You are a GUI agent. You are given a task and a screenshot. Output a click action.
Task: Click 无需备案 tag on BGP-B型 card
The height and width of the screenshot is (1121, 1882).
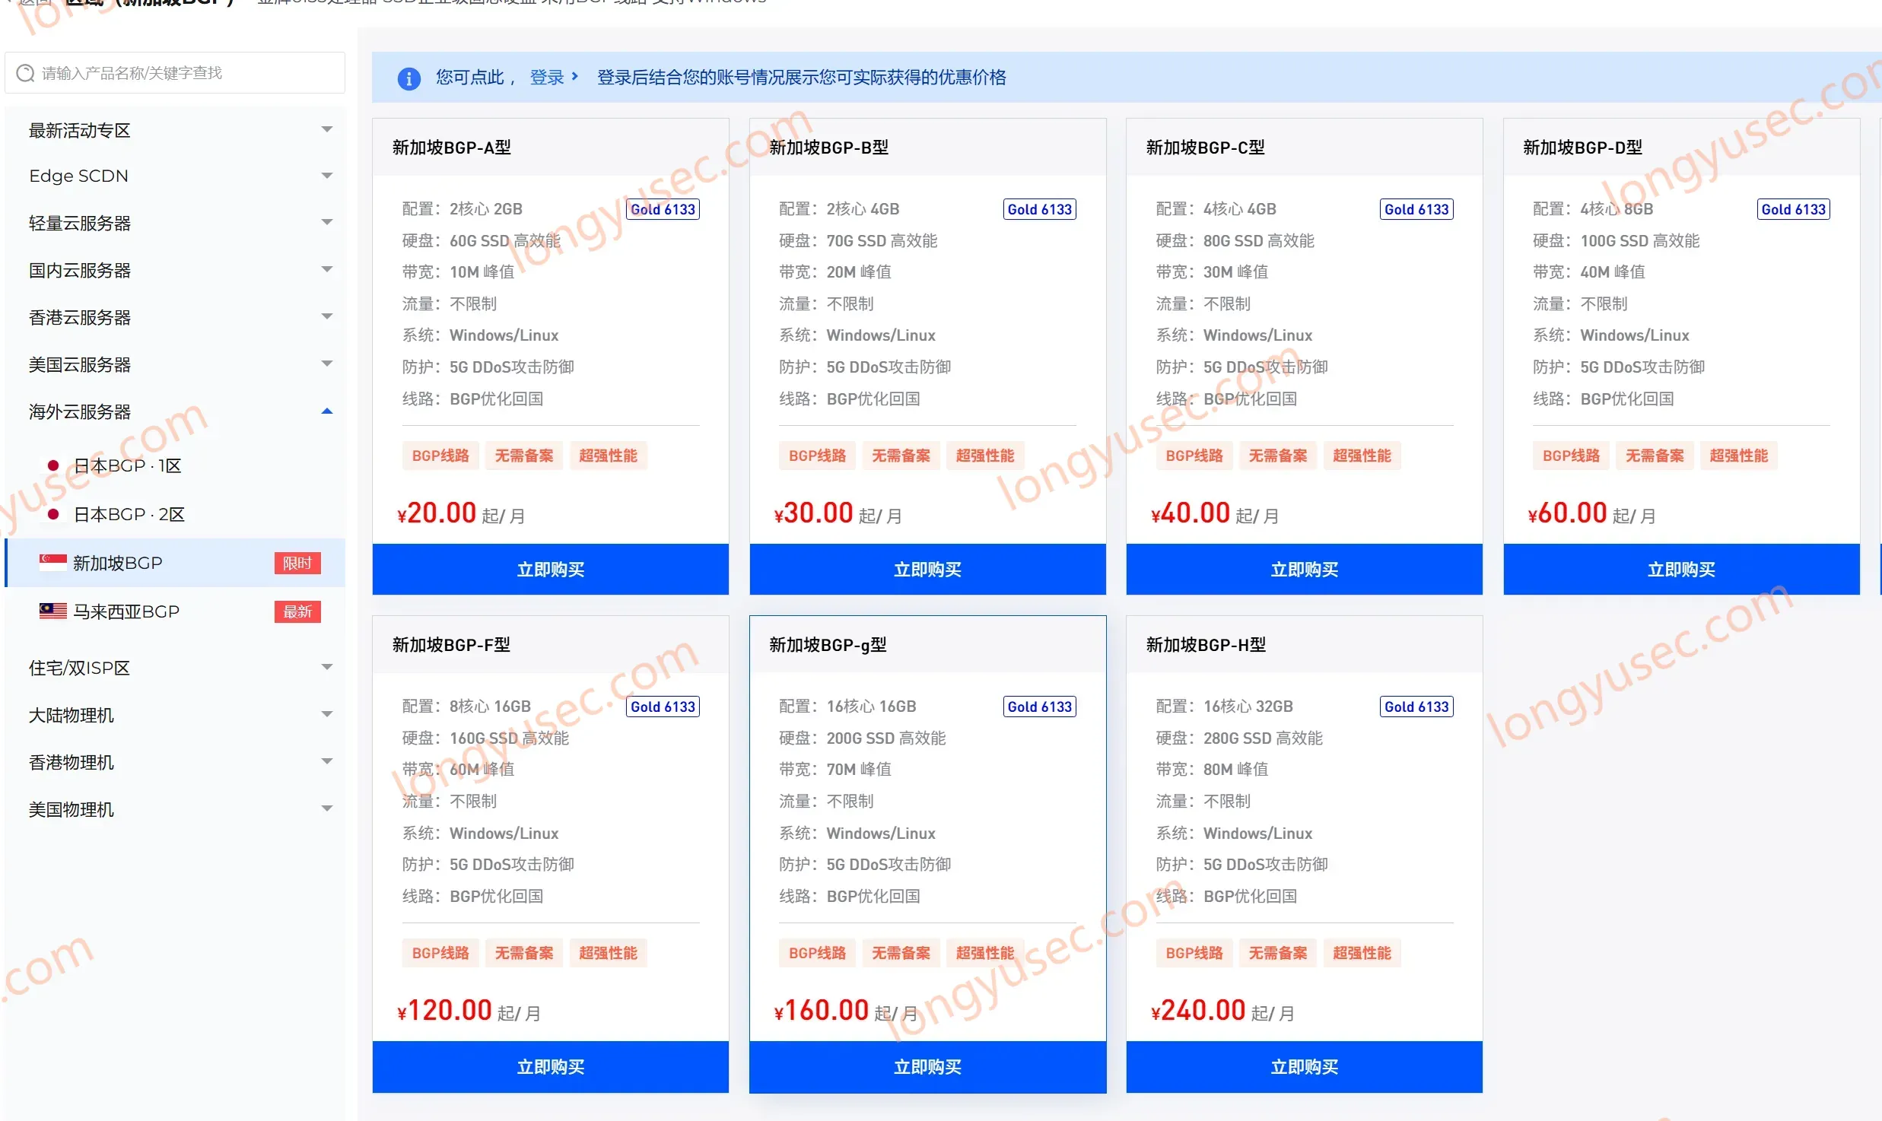click(x=901, y=456)
